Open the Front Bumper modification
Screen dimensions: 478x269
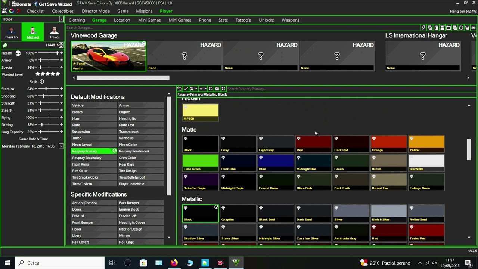(x=94, y=222)
